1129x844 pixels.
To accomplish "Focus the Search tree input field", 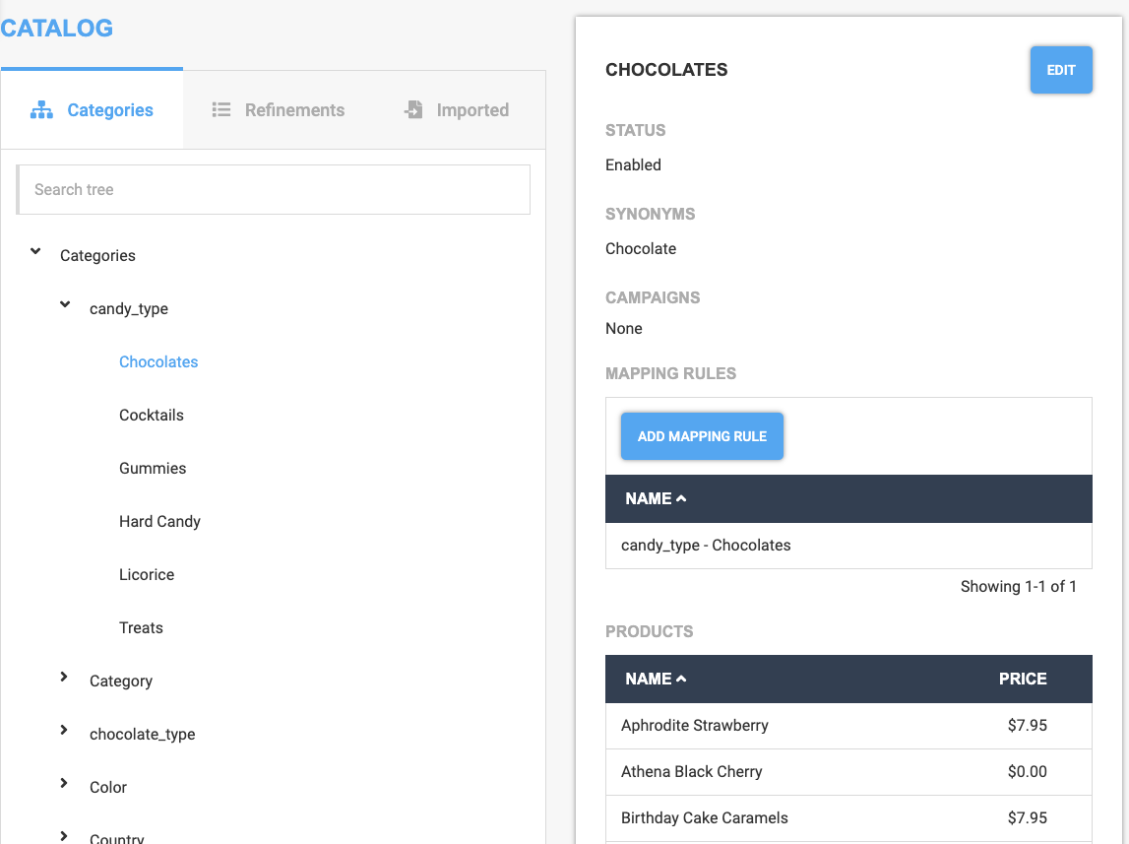I will click(274, 189).
